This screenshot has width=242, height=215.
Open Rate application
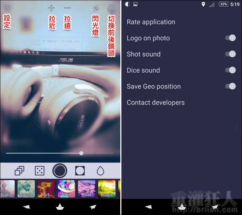click(151, 22)
